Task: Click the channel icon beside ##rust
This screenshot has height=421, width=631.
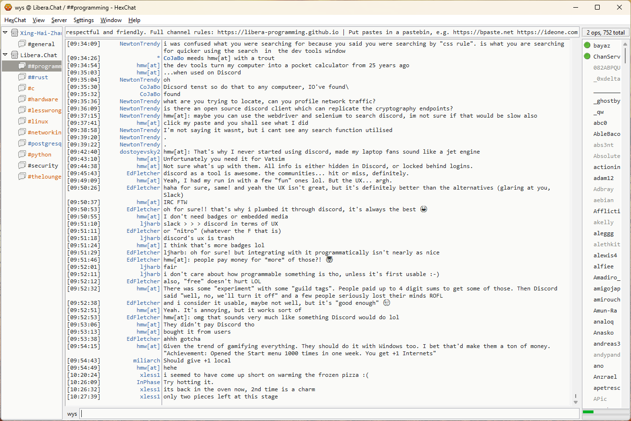Action: [22, 77]
